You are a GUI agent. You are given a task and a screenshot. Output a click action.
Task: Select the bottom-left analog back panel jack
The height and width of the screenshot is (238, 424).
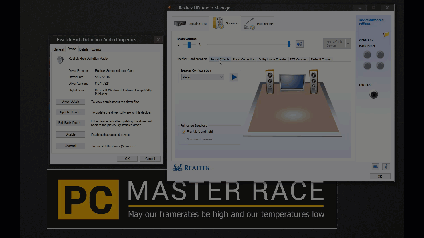[x=367, y=66]
